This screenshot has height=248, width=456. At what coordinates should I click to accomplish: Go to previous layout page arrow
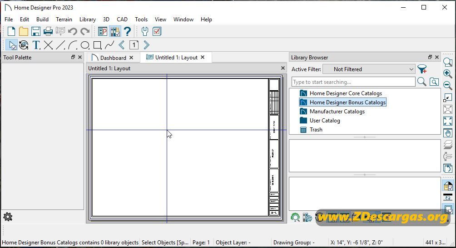(122, 45)
